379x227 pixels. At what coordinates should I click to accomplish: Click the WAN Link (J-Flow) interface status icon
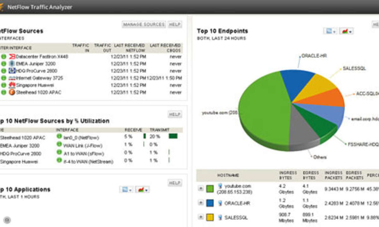(x=59, y=144)
